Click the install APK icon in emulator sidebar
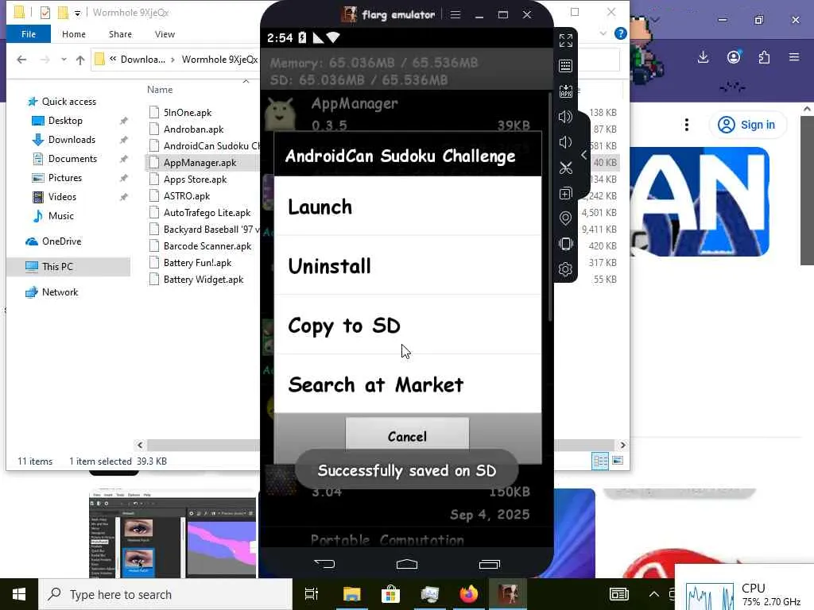This screenshot has width=814, height=610. [566, 91]
